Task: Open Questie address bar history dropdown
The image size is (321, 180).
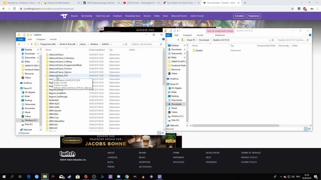Action: [270, 40]
